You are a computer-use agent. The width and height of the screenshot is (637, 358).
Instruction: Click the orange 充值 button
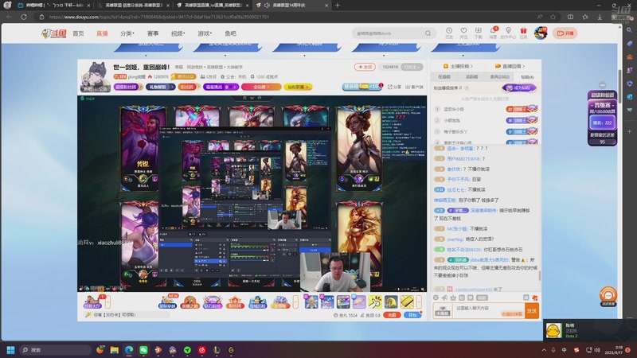(x=392, y=315)
